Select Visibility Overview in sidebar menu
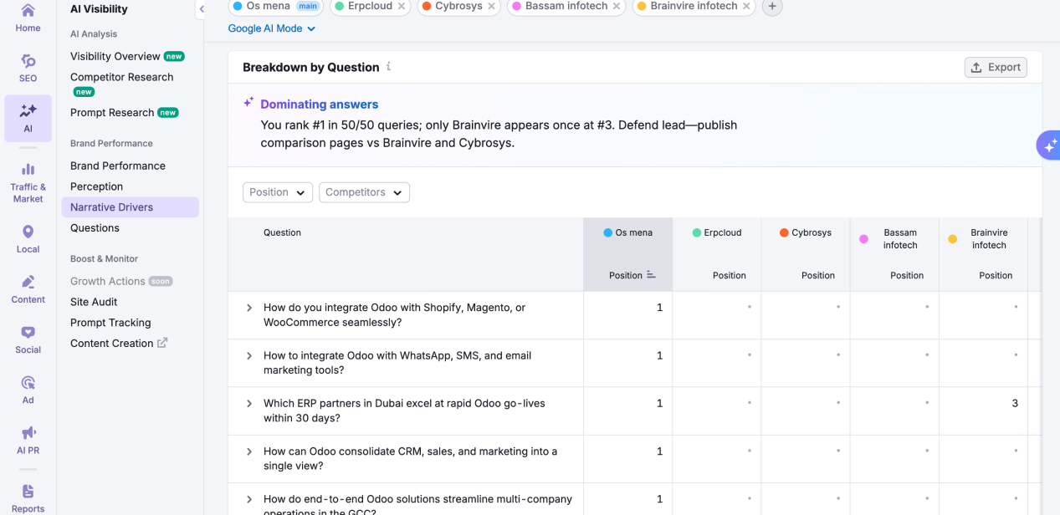The width and height of the screenshot is (1060, 515). click(x=115, y=56)
